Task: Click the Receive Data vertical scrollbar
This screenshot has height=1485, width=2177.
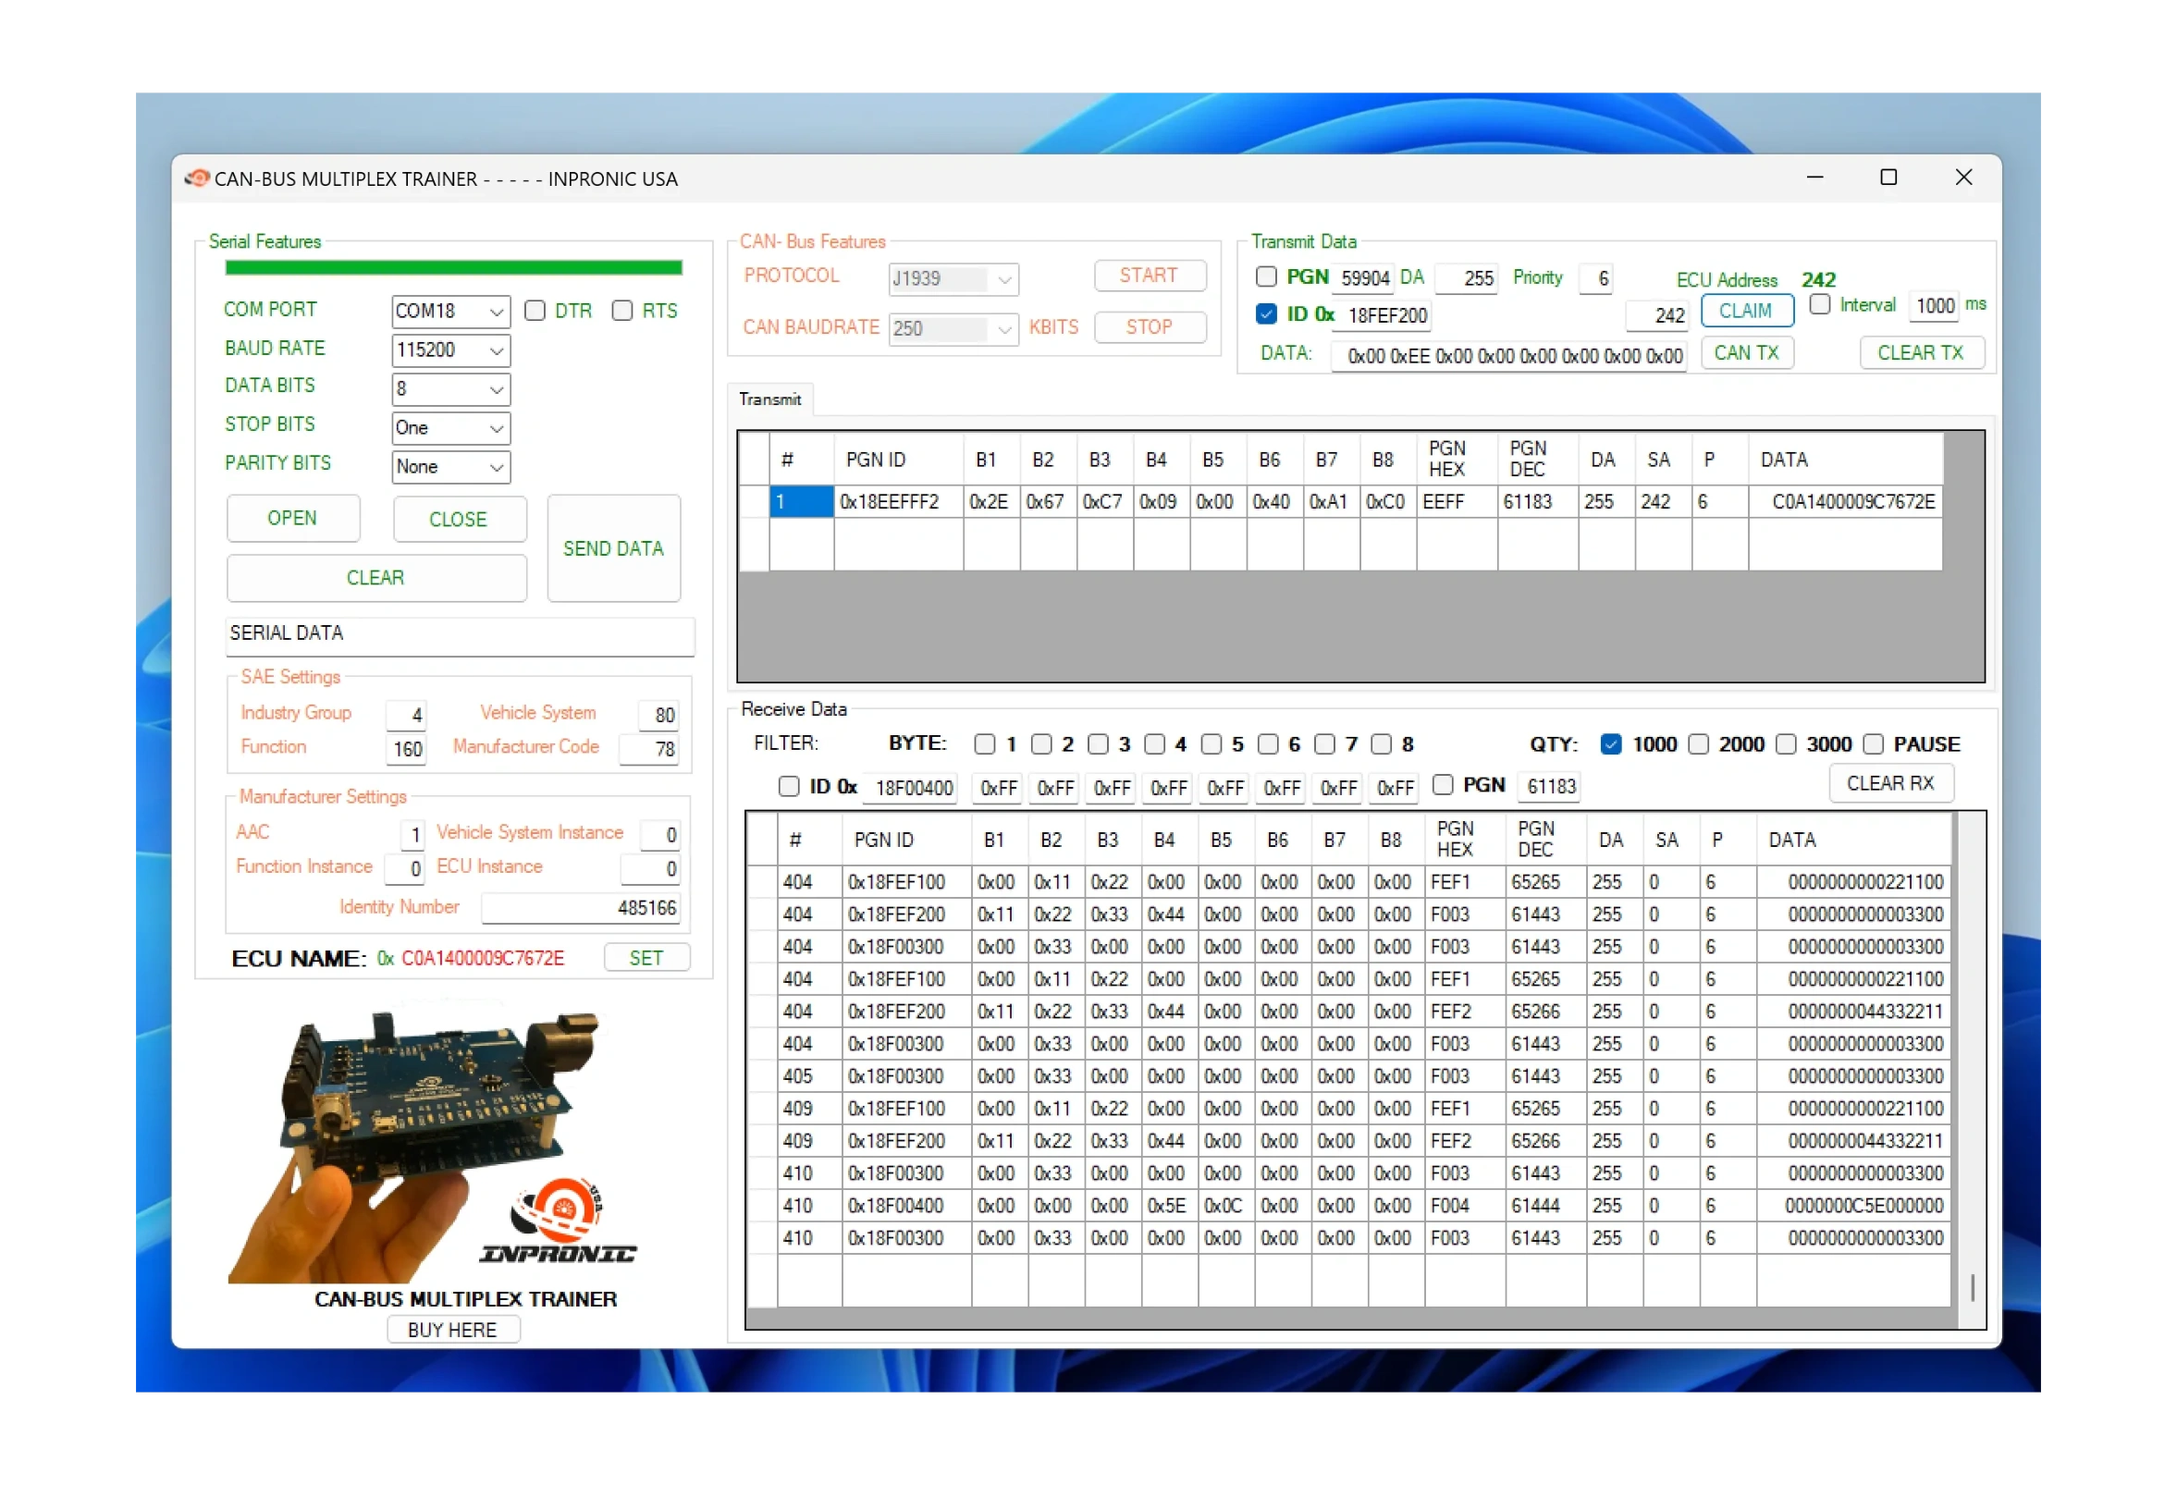Action: [x=1972, y=1067]
